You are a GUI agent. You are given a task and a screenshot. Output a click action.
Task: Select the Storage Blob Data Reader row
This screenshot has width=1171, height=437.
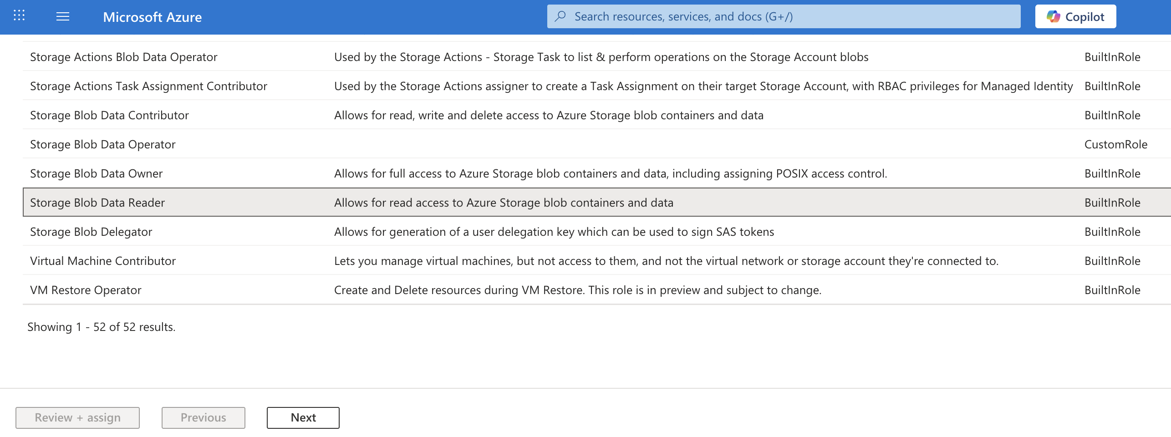(x=97, y=203)
